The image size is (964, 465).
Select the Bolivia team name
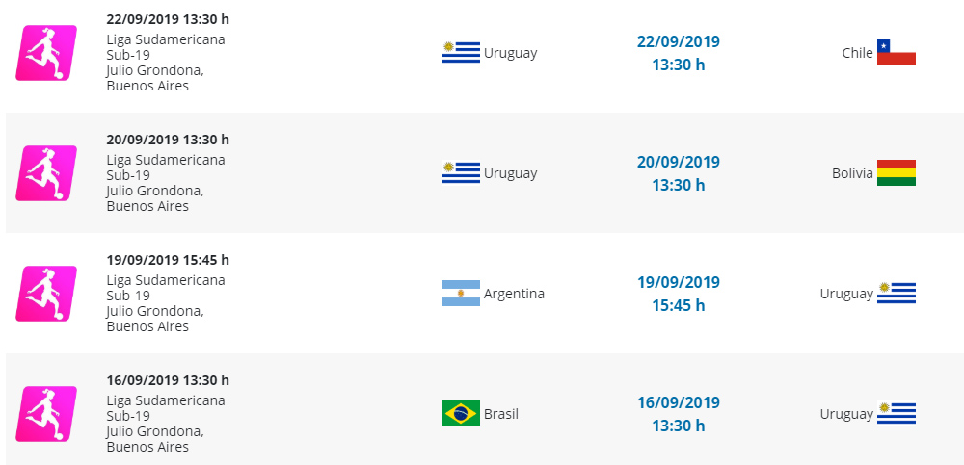[x=852, y=173]
